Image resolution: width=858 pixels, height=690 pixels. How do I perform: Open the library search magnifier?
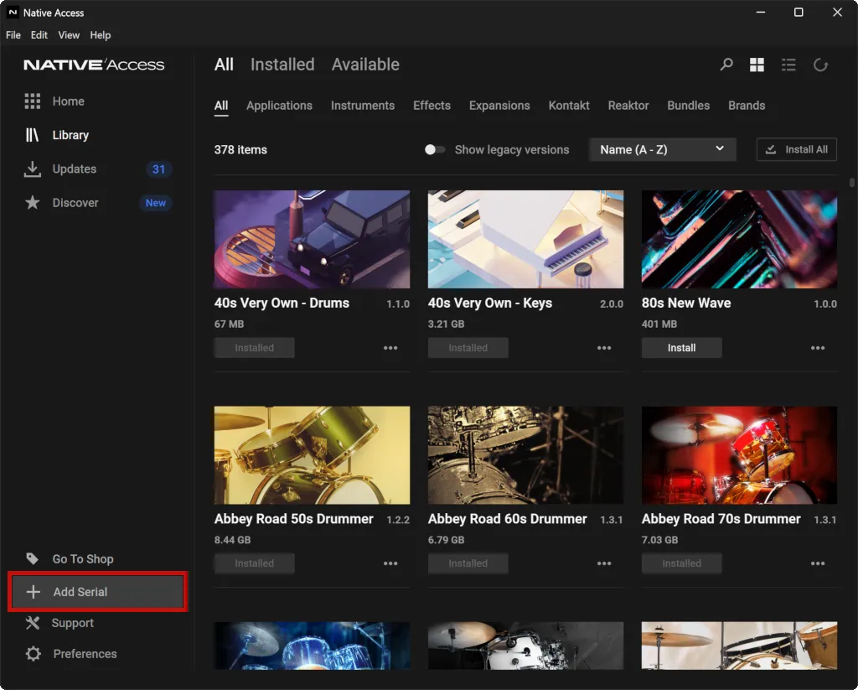tap(726, 65)
